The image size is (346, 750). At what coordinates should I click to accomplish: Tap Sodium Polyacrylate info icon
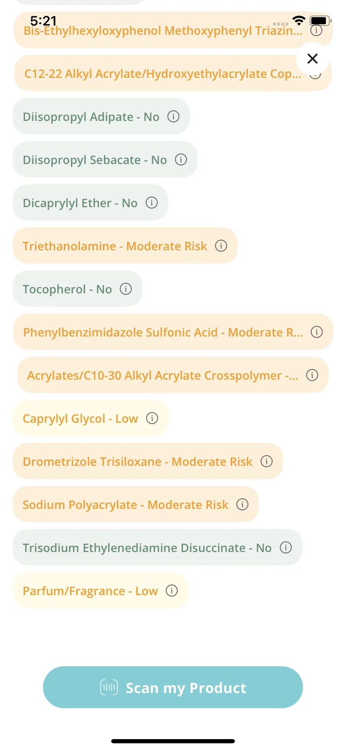[242, 504]
